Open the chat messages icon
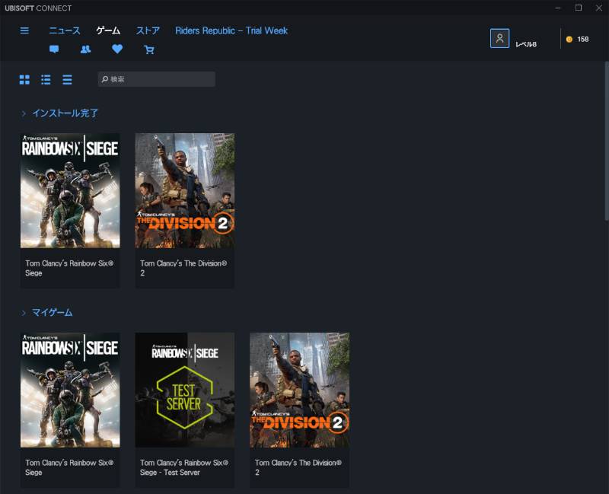The height and width of the screenshot is (494, 609). tap(54, 49)
